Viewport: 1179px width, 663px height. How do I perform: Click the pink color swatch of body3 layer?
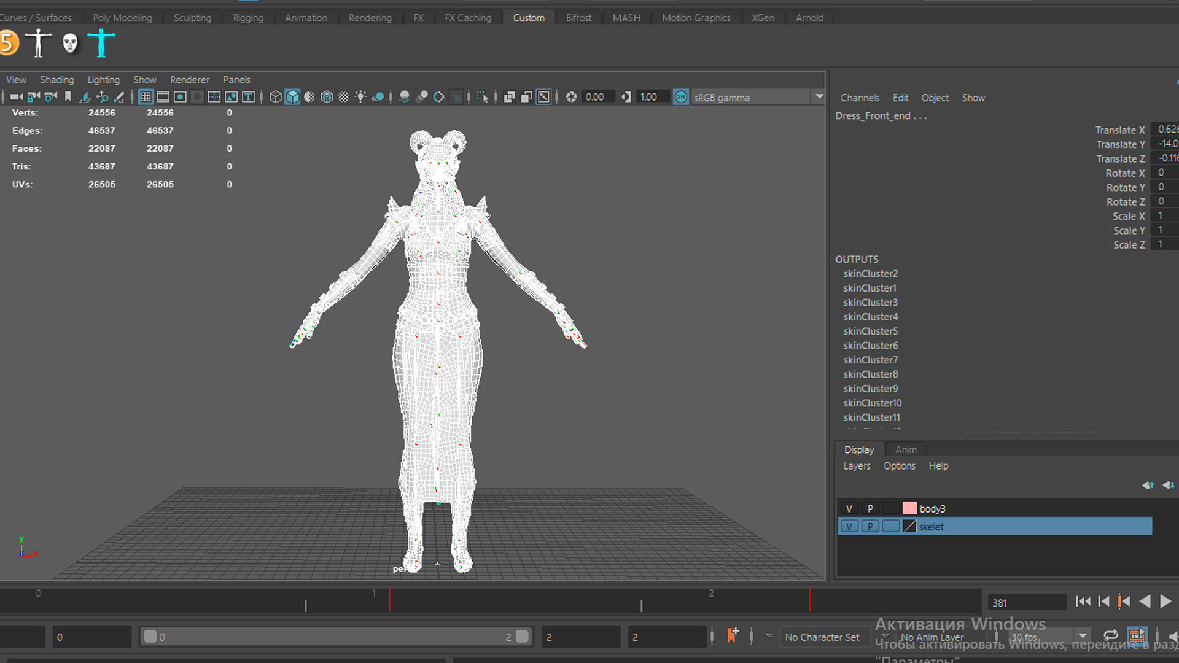pyautogui.click(x=909, y=508)
